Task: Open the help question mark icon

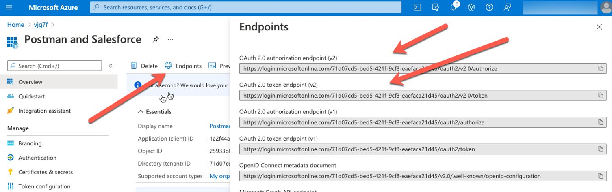Action: click(x=489, y=7)
